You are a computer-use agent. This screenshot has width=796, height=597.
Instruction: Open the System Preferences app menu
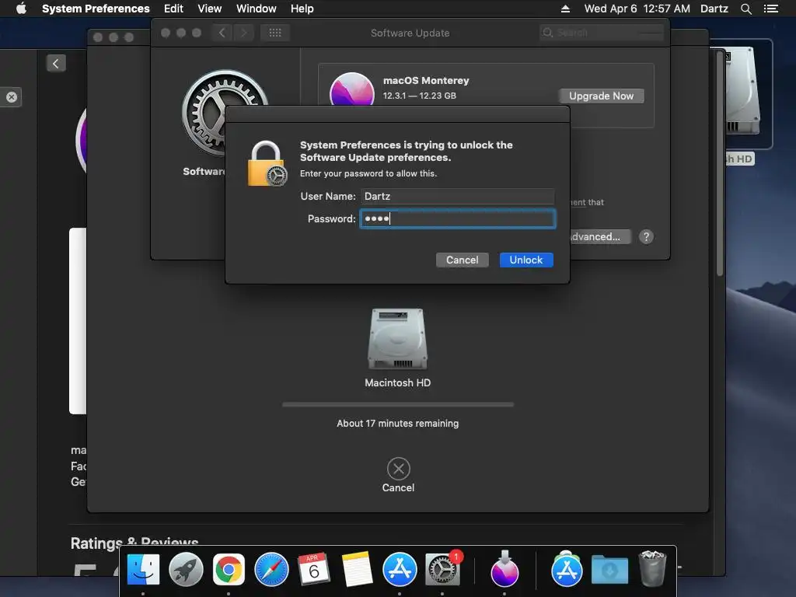pos(96,9)
